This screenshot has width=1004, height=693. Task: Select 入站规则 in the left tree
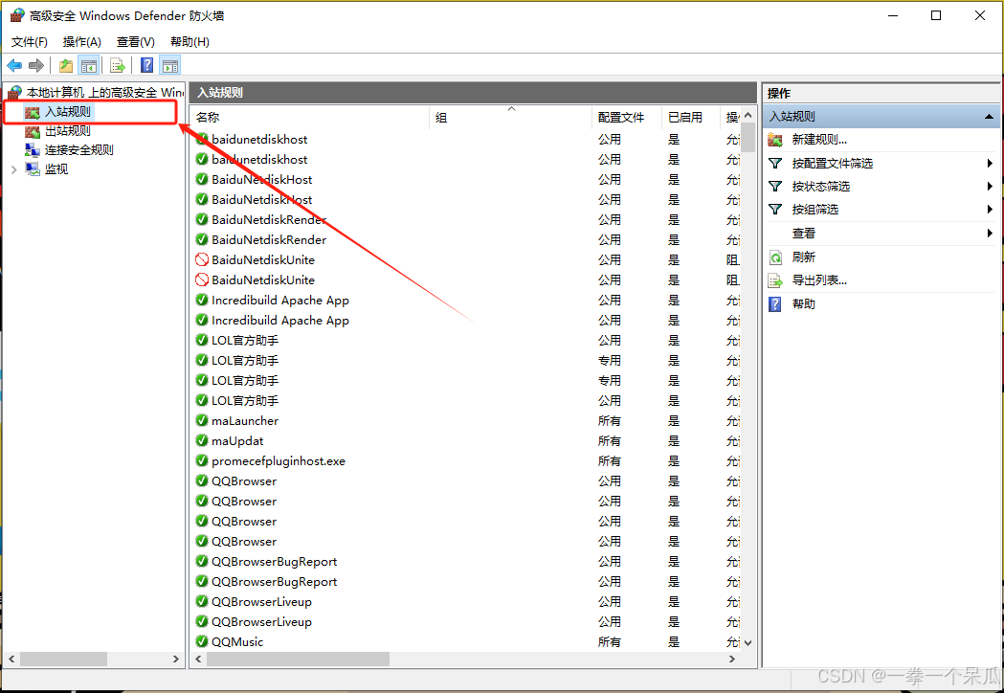coord(68,112)
